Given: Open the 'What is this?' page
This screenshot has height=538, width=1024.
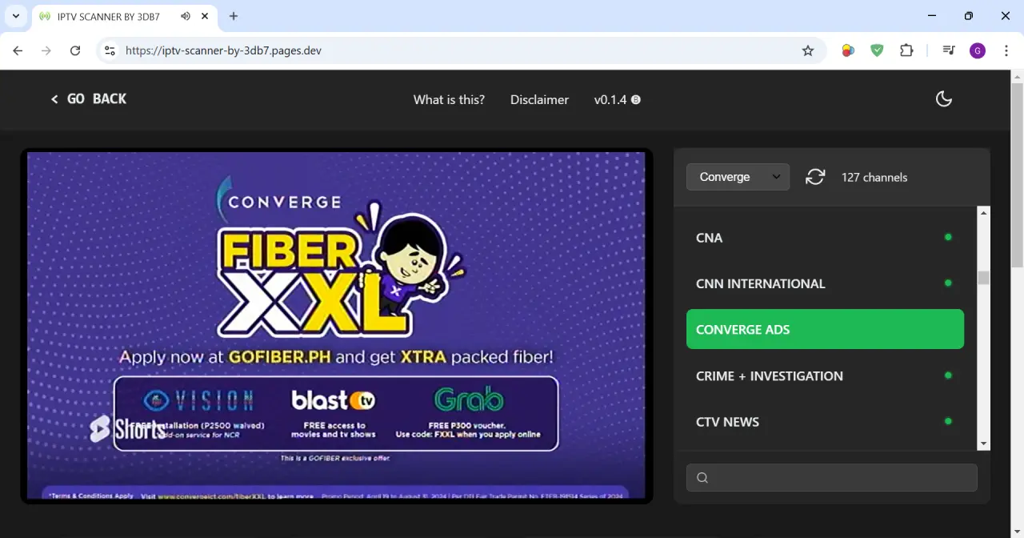Looking at the screenshot, I should [449, 100].
